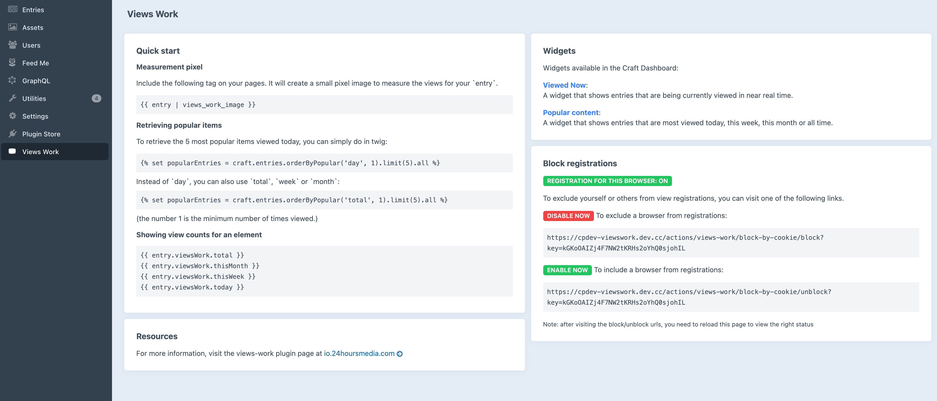
Task: Open the Plugin Store menu item
Action: click(x=41, y=134)
